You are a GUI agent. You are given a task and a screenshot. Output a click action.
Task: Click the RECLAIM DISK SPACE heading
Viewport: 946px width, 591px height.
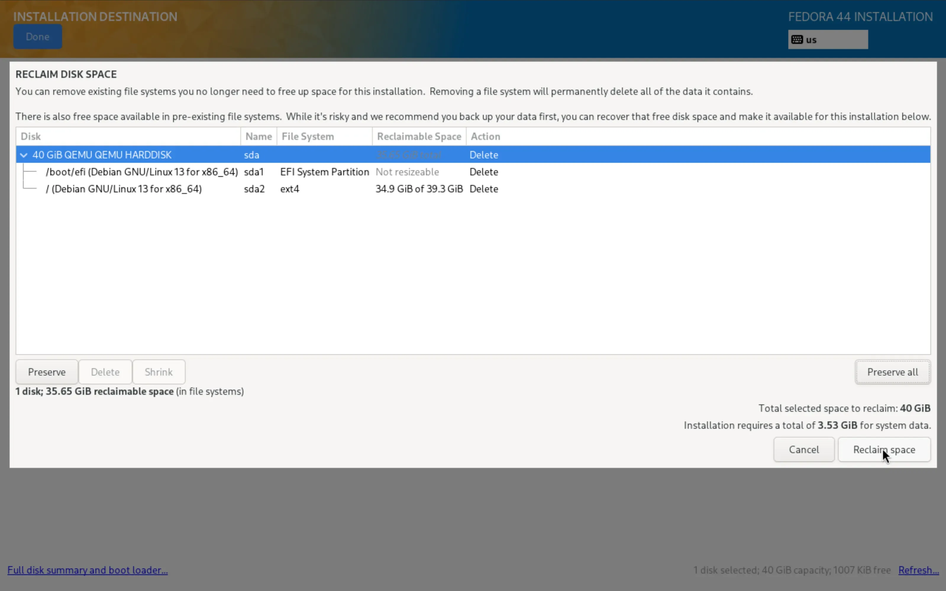click(66, 74)
